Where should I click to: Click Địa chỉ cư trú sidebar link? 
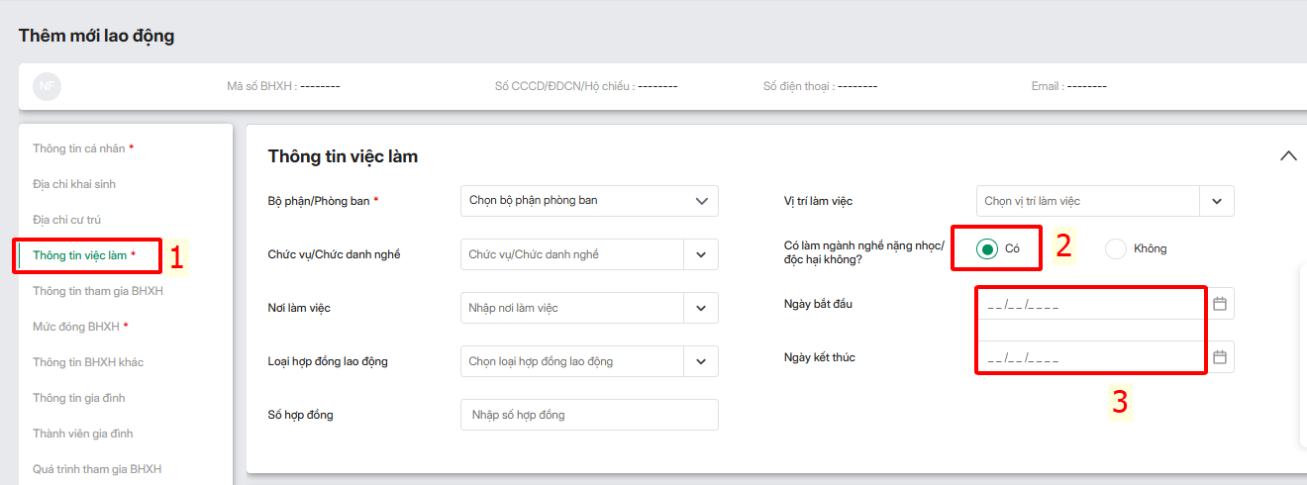67,220
